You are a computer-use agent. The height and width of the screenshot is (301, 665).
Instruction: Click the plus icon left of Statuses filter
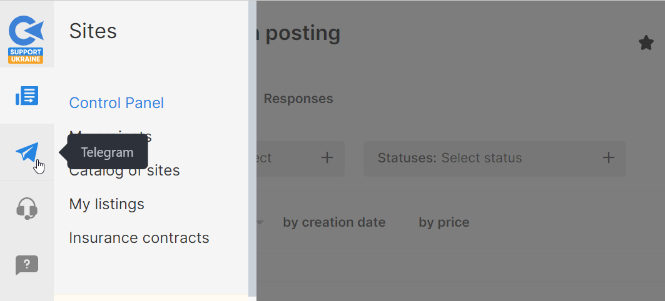click(327, 158)
